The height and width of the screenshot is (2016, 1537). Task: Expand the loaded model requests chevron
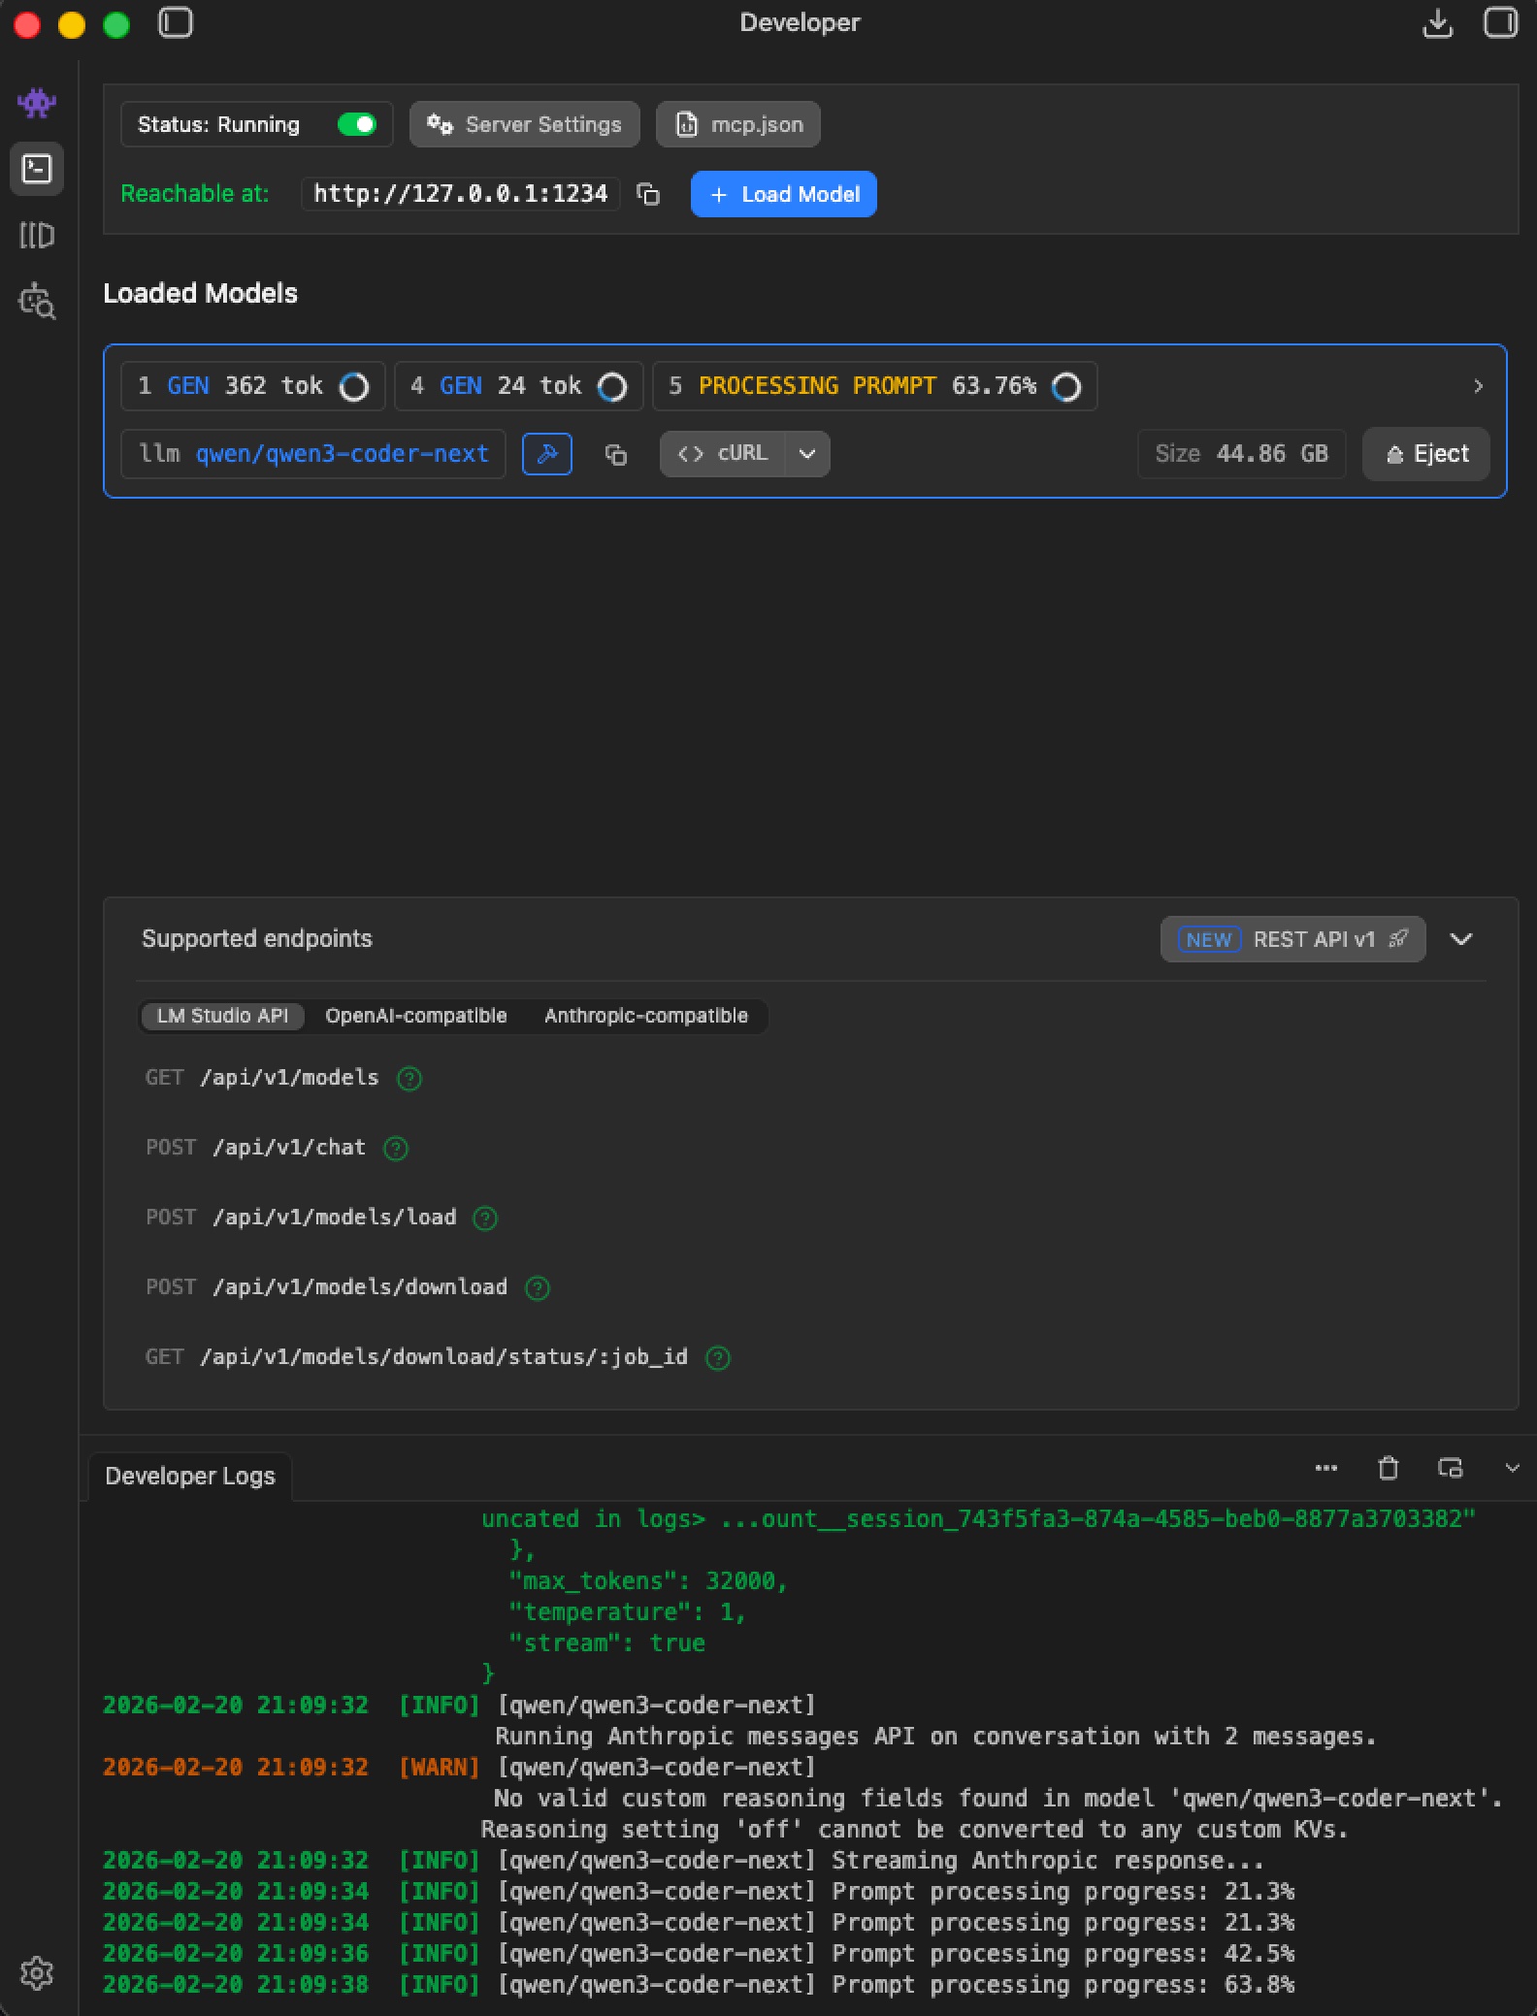point(1478,386)
